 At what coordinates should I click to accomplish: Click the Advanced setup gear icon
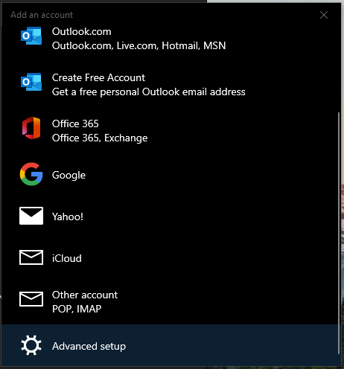[31, 345]
